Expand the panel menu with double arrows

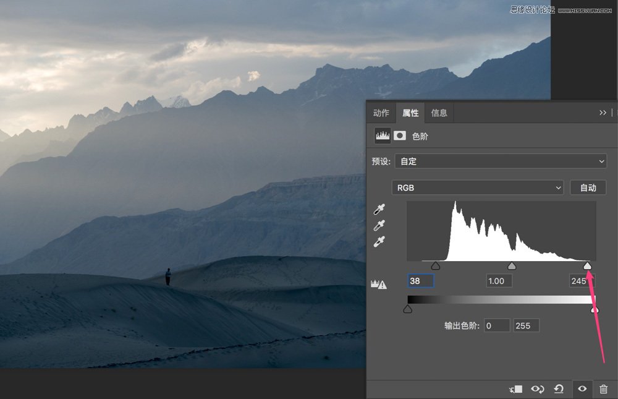pos(603,113)
